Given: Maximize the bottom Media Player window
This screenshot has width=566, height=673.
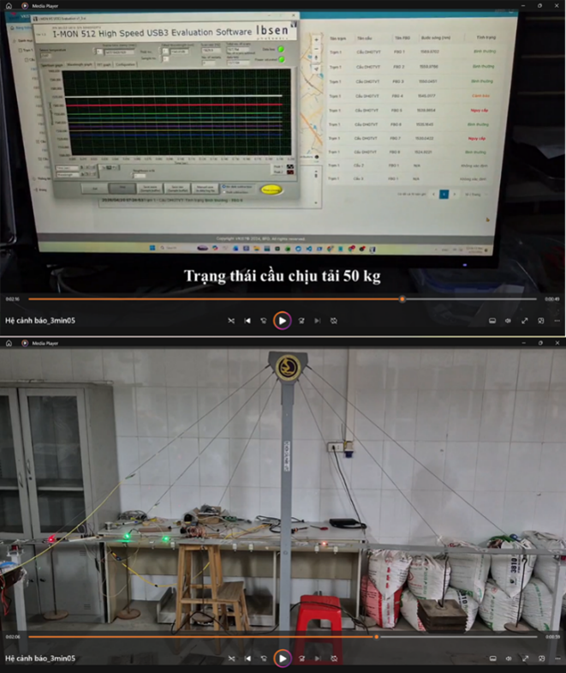Looking at the screenshot, I should point(540,343).
